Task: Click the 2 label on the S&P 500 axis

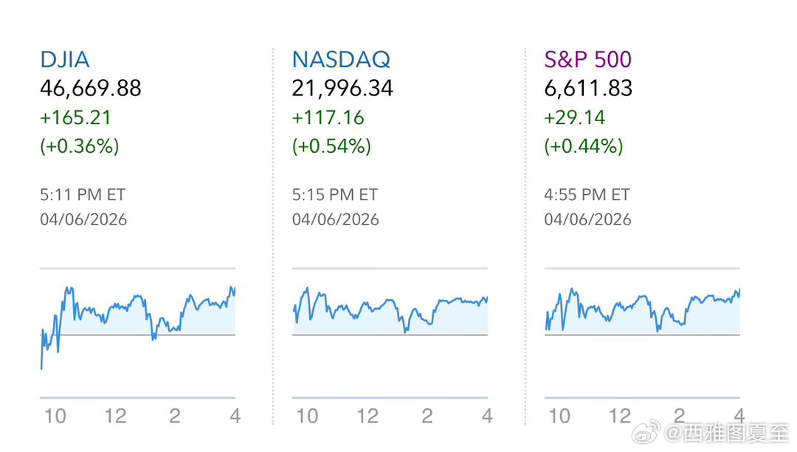Action: point(679,416)
